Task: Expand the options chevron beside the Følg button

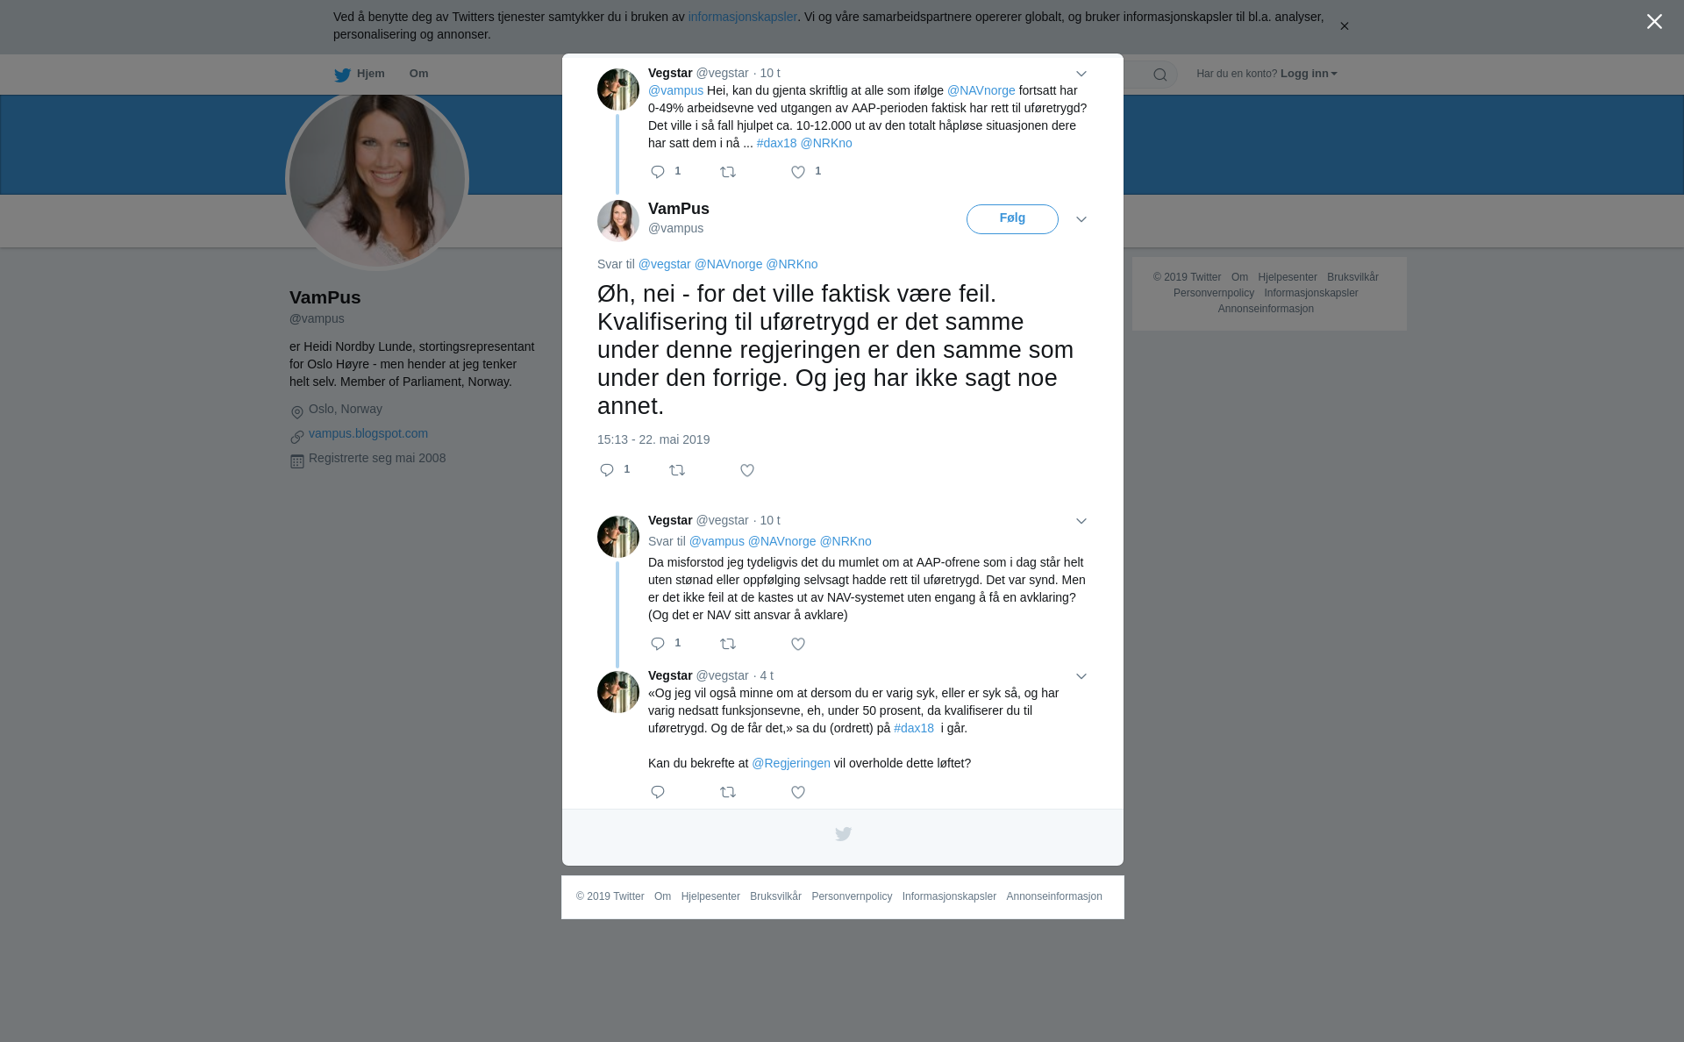Action: [x=1081, y=220]
